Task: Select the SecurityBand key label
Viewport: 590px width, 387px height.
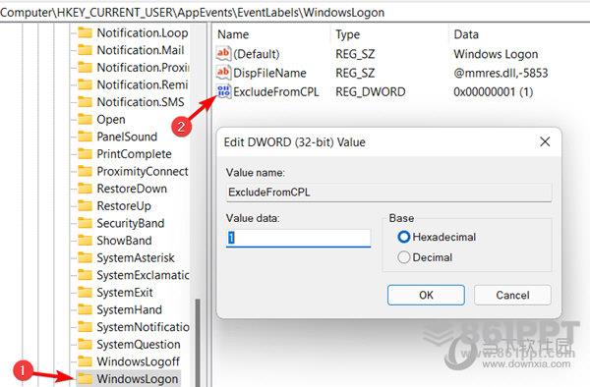Action: (x=131, y=223)
